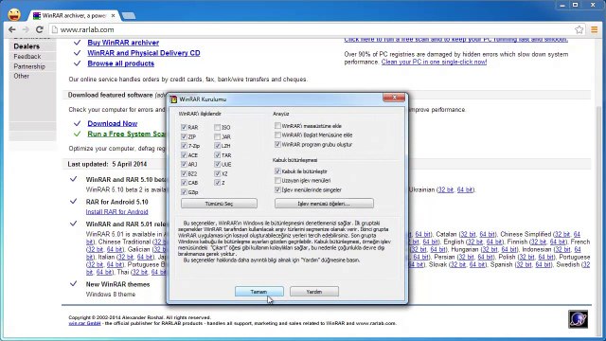Click the globe logo at bottom right of the page
The image size is (606, 341).
(578, 319)
